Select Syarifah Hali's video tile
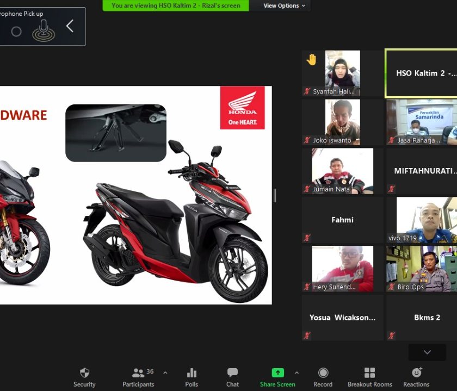Viewport: 457px width, 391px height. pos(342,73)
